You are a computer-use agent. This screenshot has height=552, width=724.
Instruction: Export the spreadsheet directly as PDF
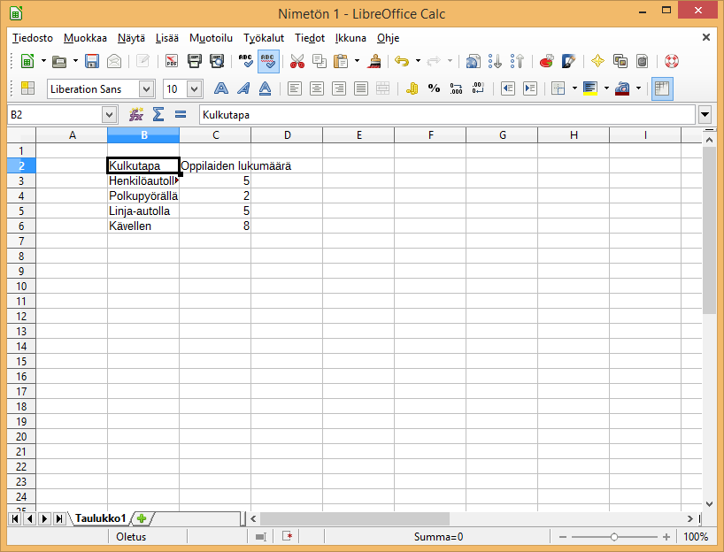coord(172,61)
